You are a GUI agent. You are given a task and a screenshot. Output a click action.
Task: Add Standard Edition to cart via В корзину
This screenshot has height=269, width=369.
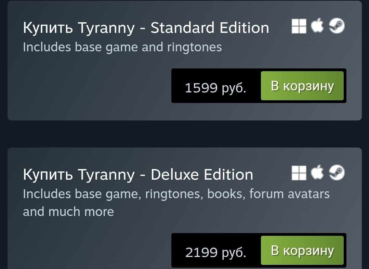click(x=302, y=86)
